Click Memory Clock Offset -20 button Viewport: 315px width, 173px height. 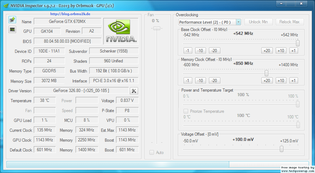pos(214,81)
